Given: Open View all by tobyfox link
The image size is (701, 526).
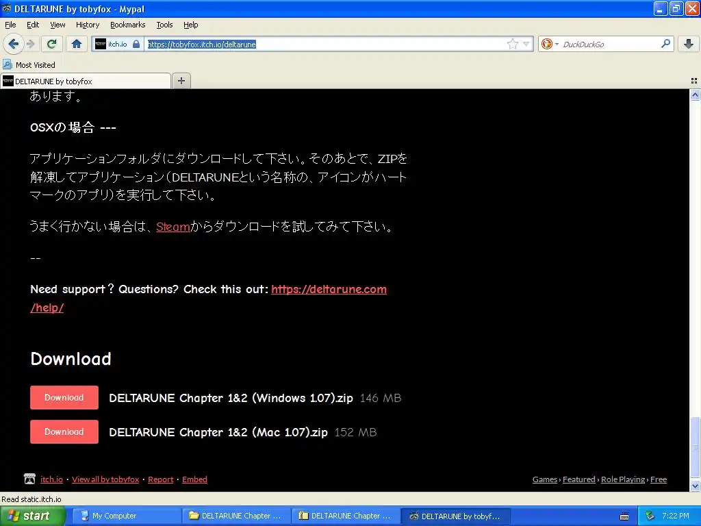Looking at the screenshot, I should 105,479.
